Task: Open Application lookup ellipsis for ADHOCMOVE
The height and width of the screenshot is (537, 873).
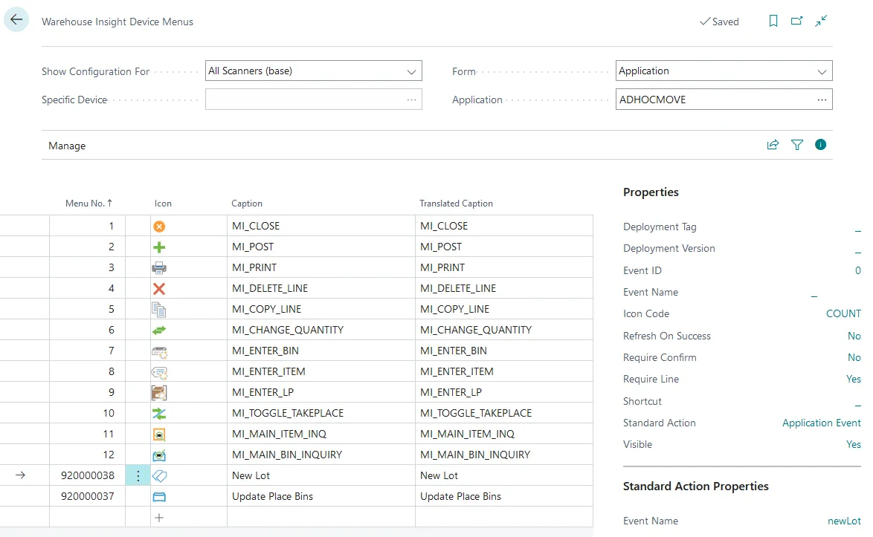Action: click(822, 100)
